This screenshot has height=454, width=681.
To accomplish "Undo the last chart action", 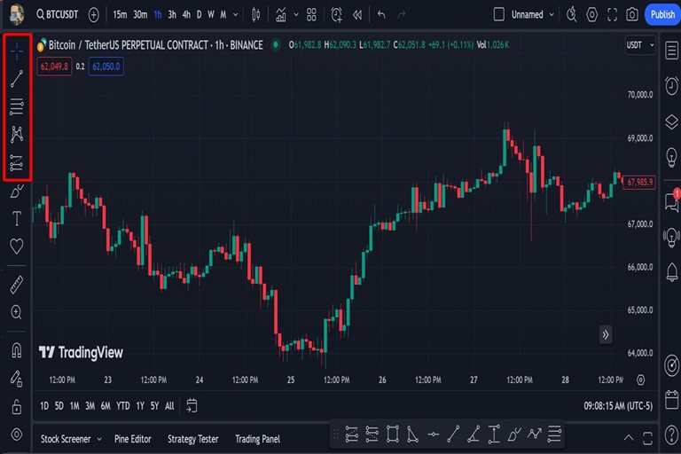I will click(x=381, y=15).
